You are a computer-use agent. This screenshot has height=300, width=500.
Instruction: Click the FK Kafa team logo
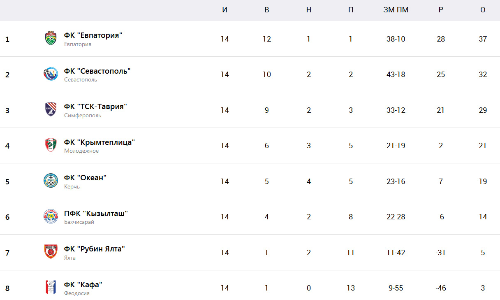51,287
